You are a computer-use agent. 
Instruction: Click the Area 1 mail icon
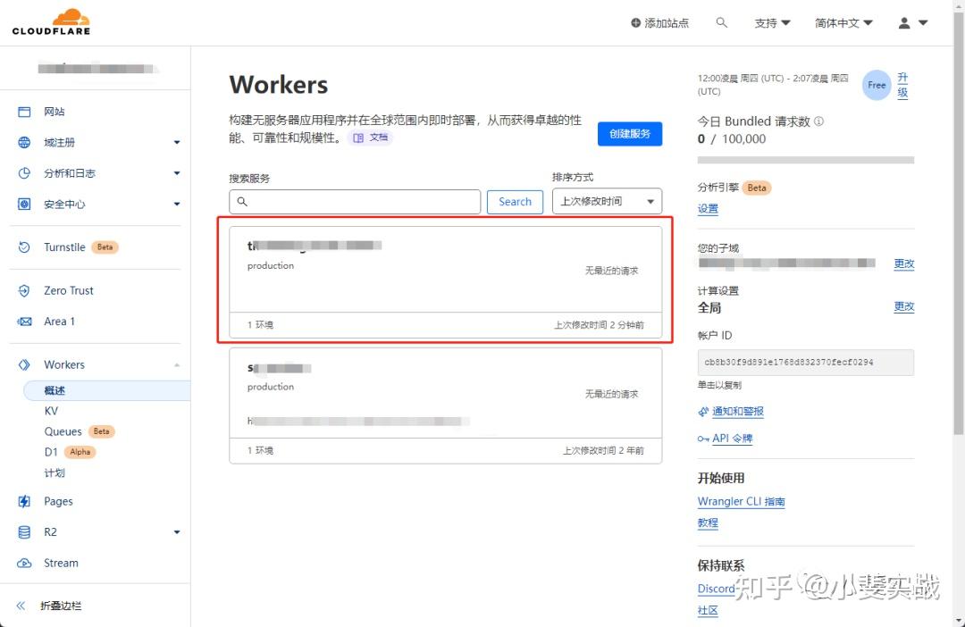(x=24, y=322)
